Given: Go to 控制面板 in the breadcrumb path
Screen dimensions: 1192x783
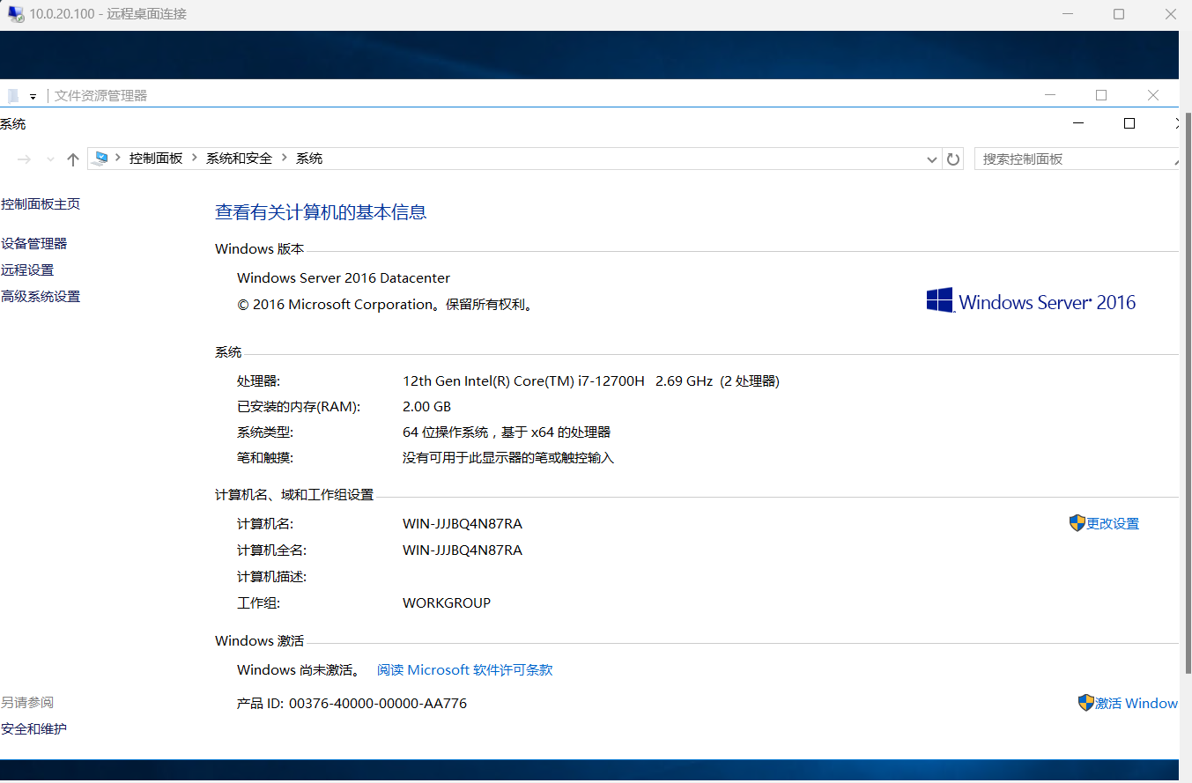Looking at the screenshot, I should click(156, 159).
